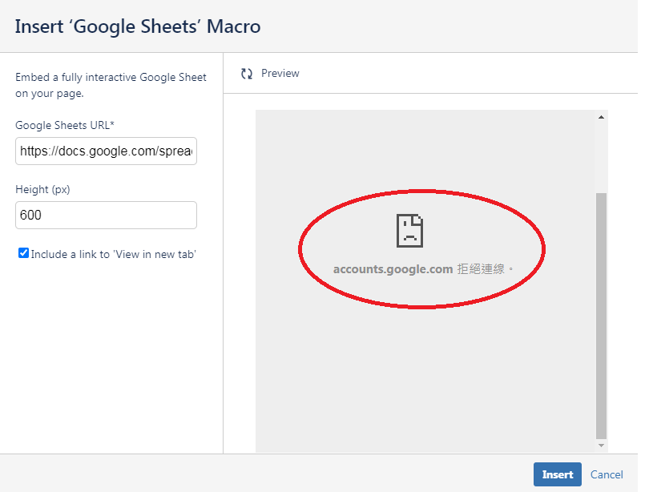Uncheck the 'View in new tab' checkbox
This screenshot has height=492, width=653.
(23, 253)
